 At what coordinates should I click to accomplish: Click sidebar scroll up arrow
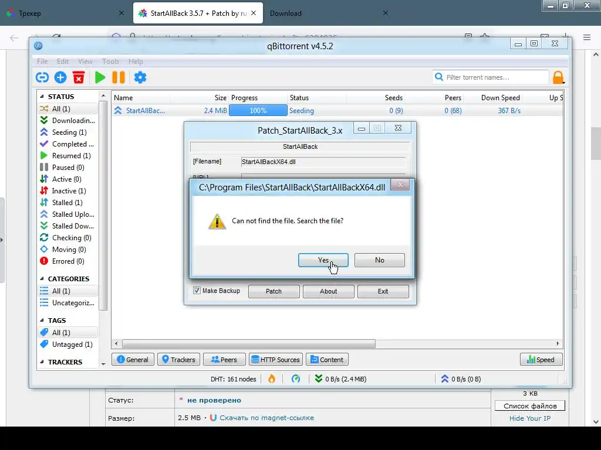coord(103,96)
